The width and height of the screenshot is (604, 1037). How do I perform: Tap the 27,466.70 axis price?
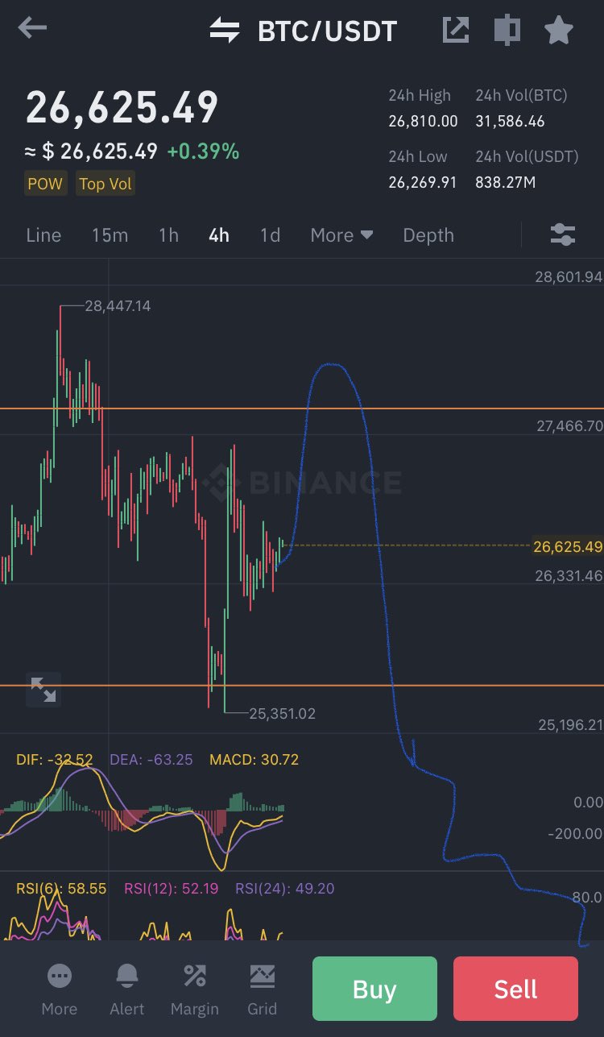click(569, 426)
